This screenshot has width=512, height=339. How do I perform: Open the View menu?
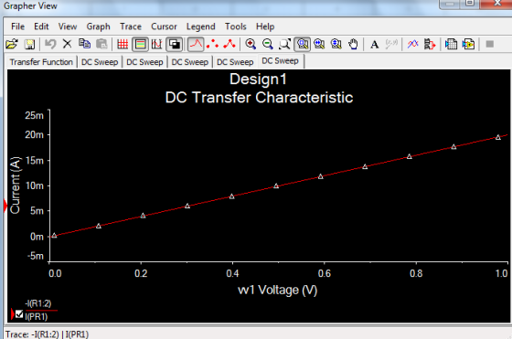pos(68,26)
